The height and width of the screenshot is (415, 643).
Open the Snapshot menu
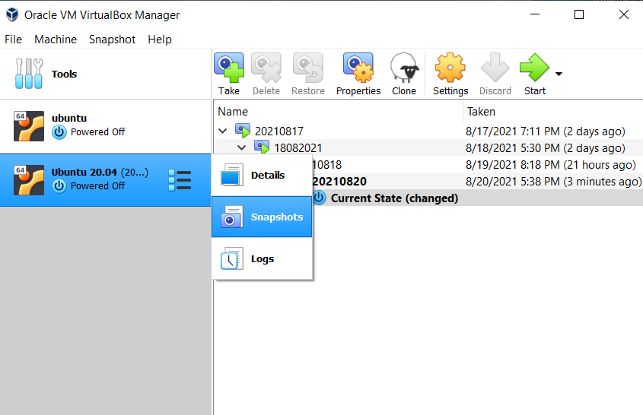112,40
